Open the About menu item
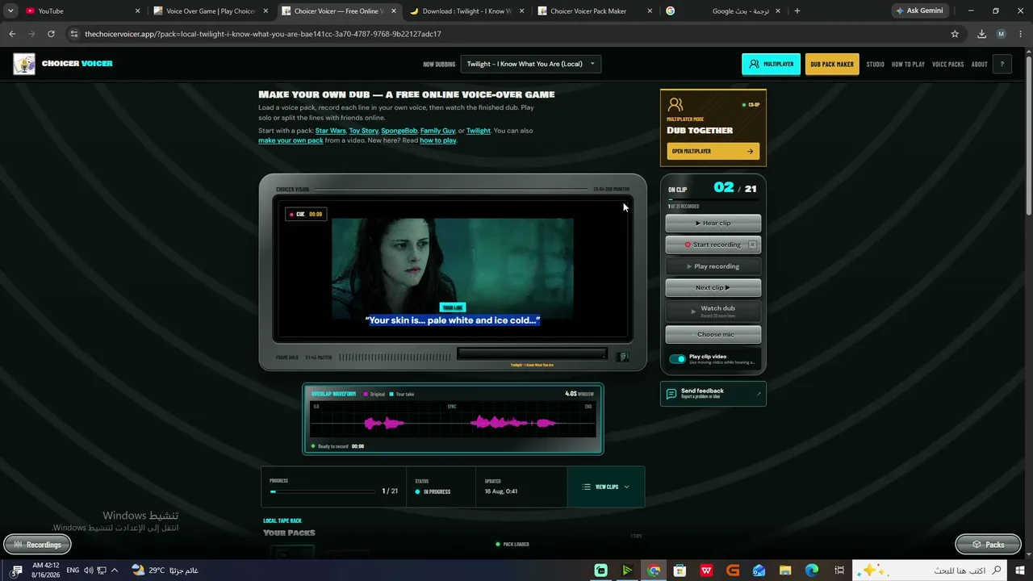This screenshot has height=581, width=1033. coord(979,65)
